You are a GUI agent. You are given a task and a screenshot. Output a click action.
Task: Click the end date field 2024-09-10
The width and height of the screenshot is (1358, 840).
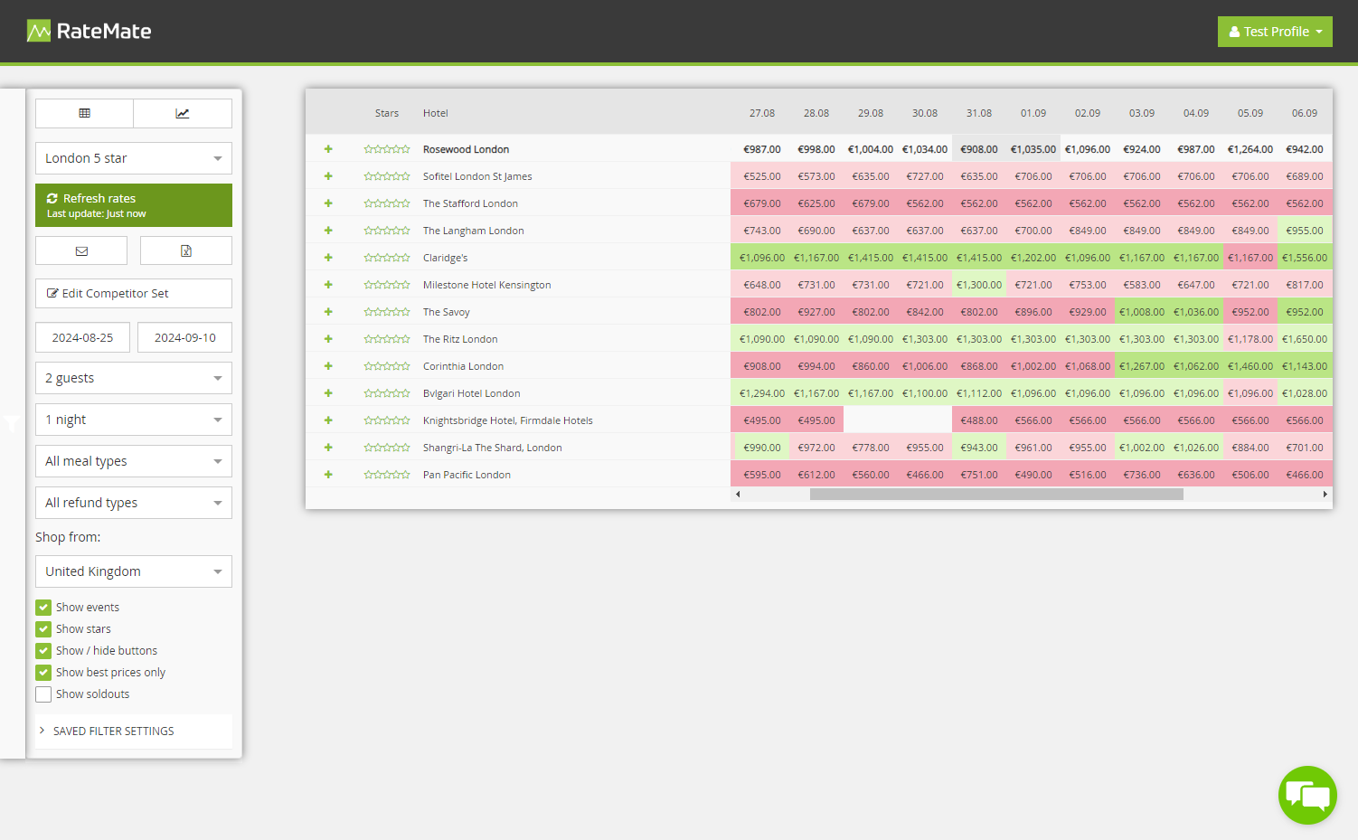tap(185, 337)
